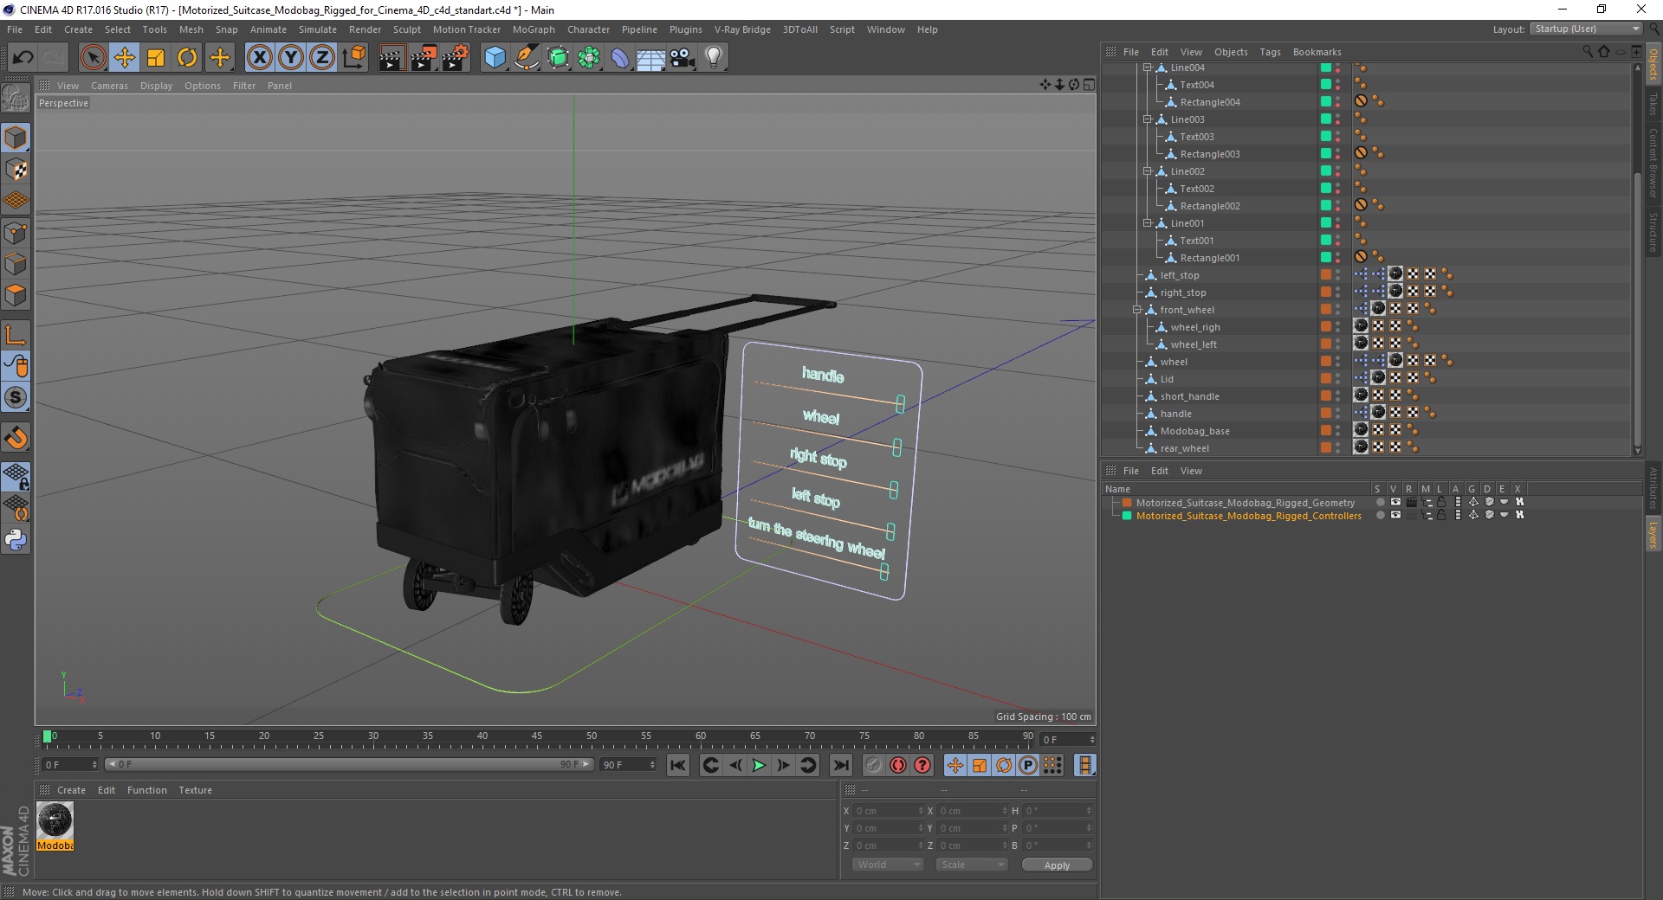Collapse the Line001 tree node
This screenshot has width=1663, height=900.
(x=1147, y=223)
